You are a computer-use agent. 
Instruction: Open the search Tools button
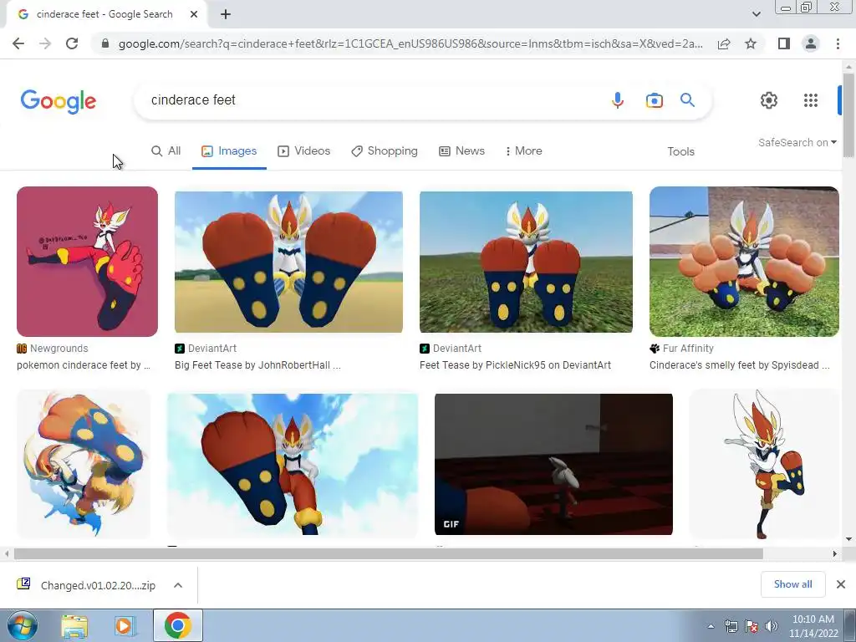[x=680, y=152]
